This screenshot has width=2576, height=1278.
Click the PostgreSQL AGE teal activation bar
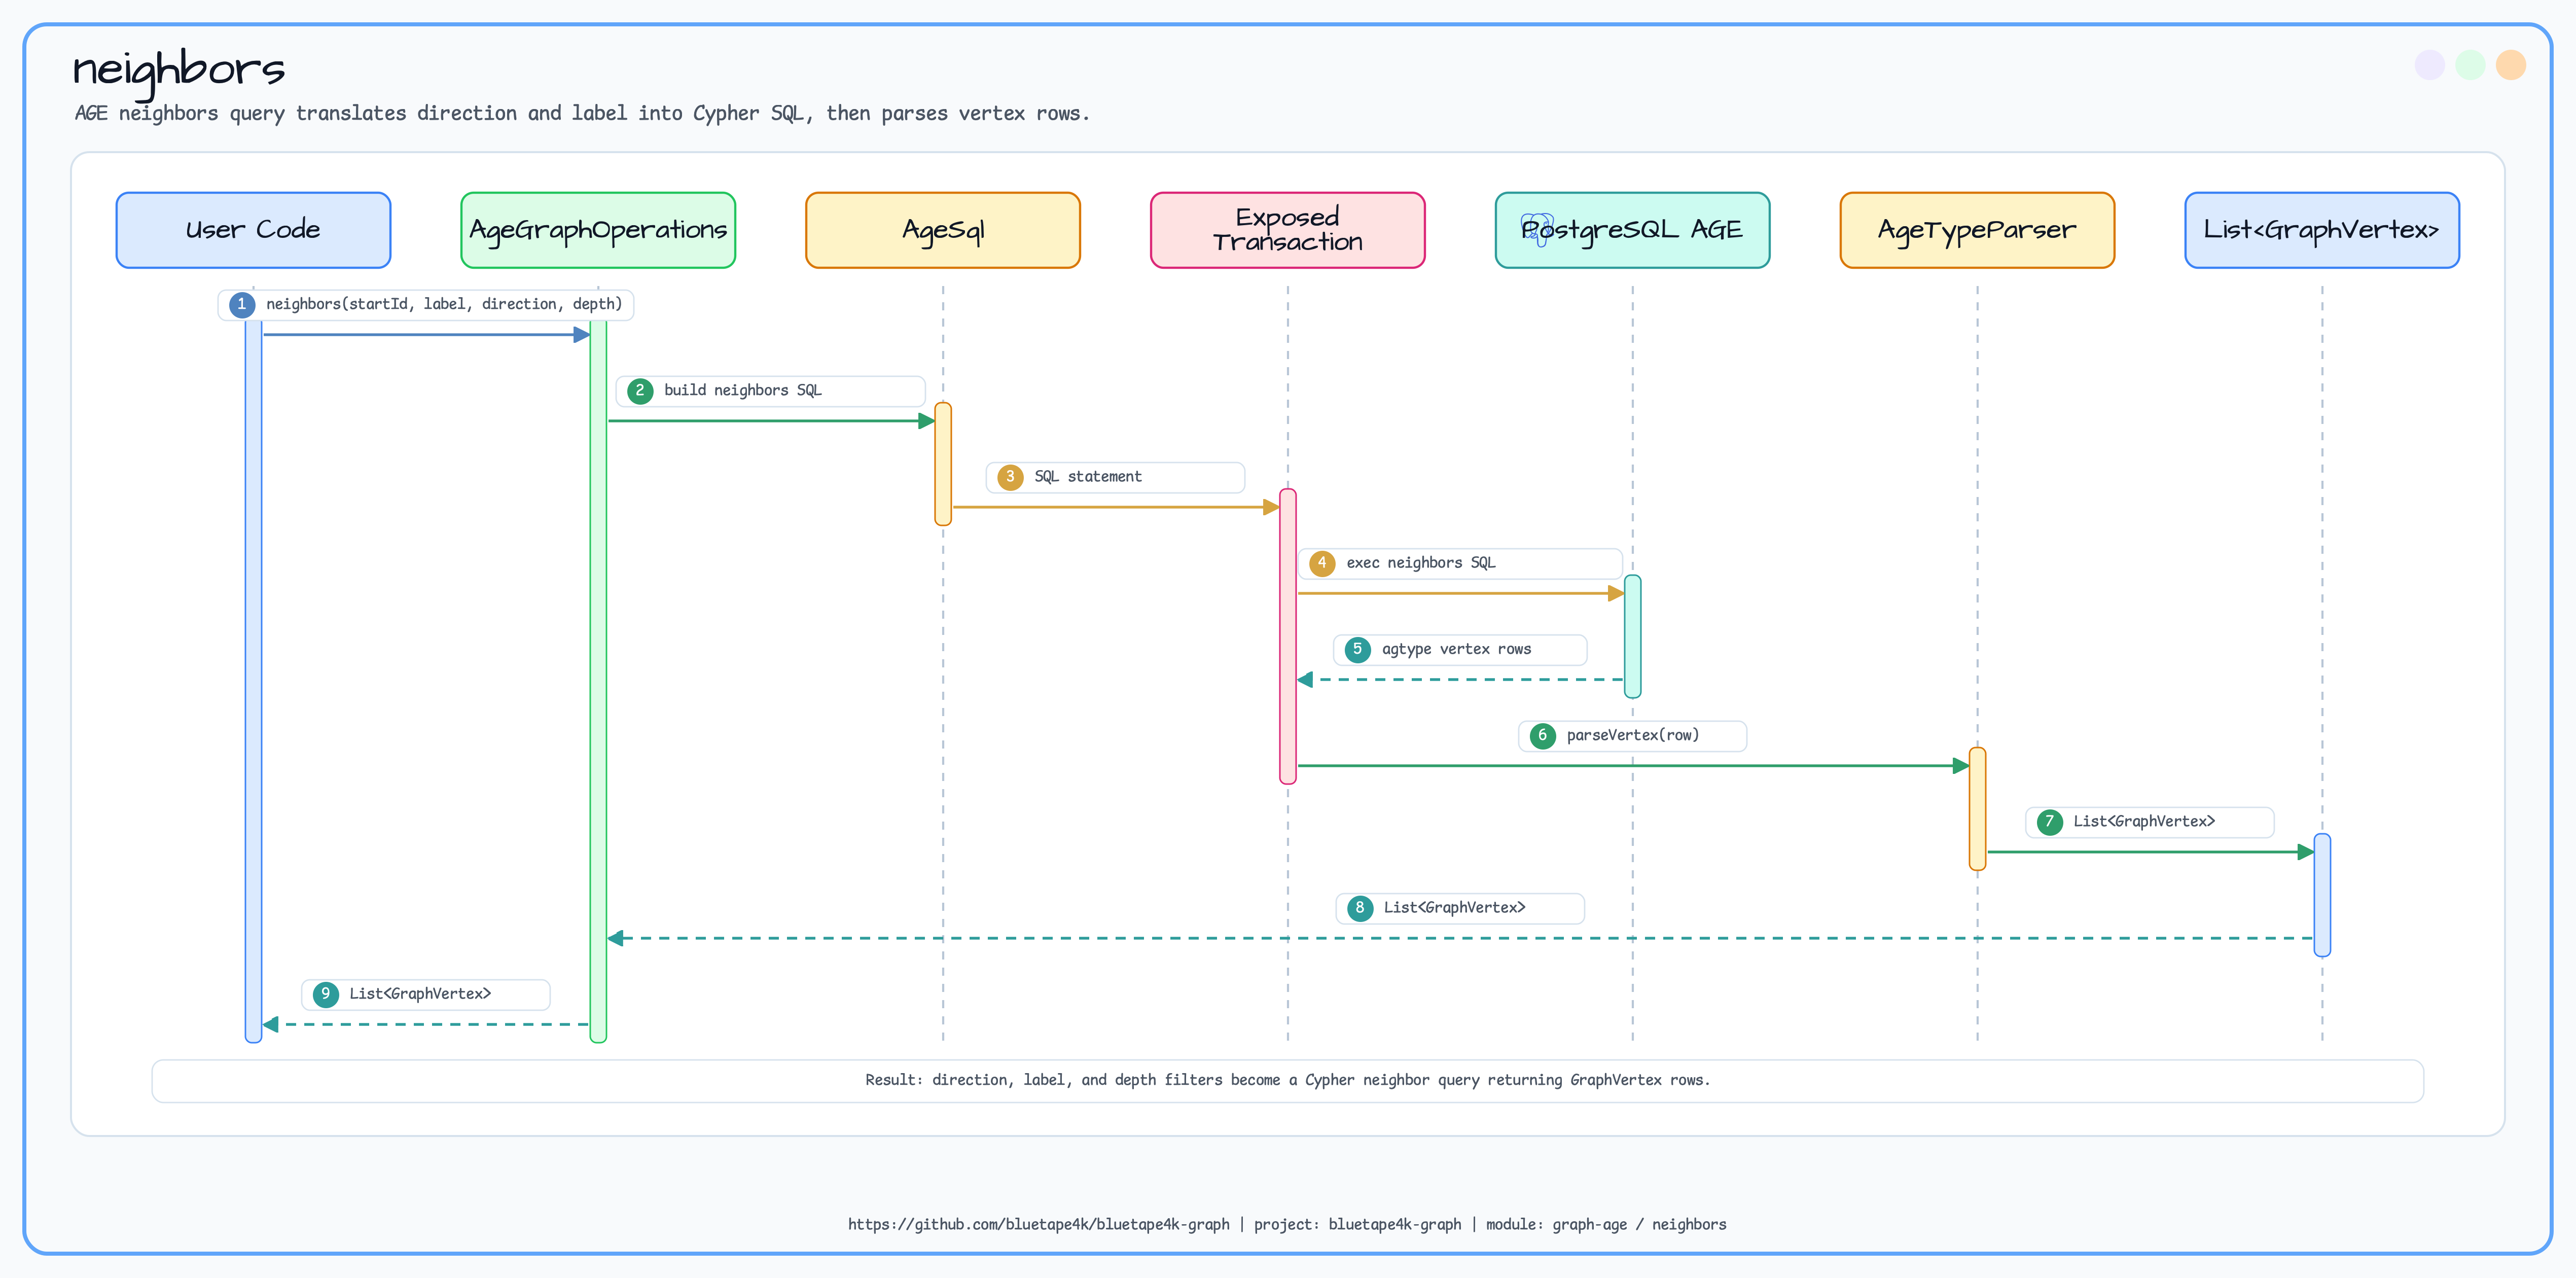coord(1633,636)
